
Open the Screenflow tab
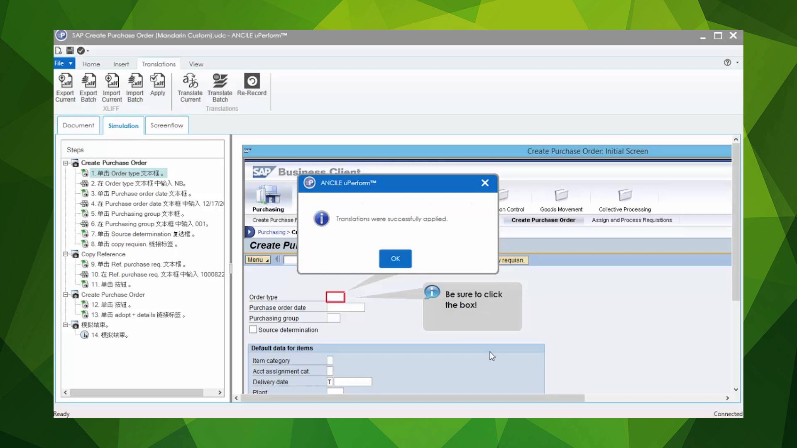tap(167, 125)
